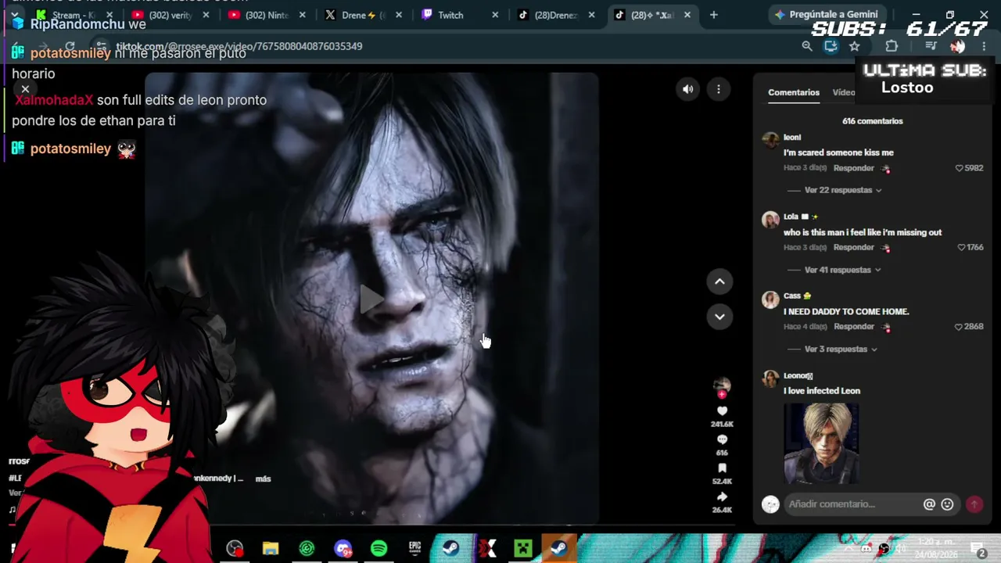Open the video more-options menu
The image size is (1001, 563).
(x=718, y=89)
